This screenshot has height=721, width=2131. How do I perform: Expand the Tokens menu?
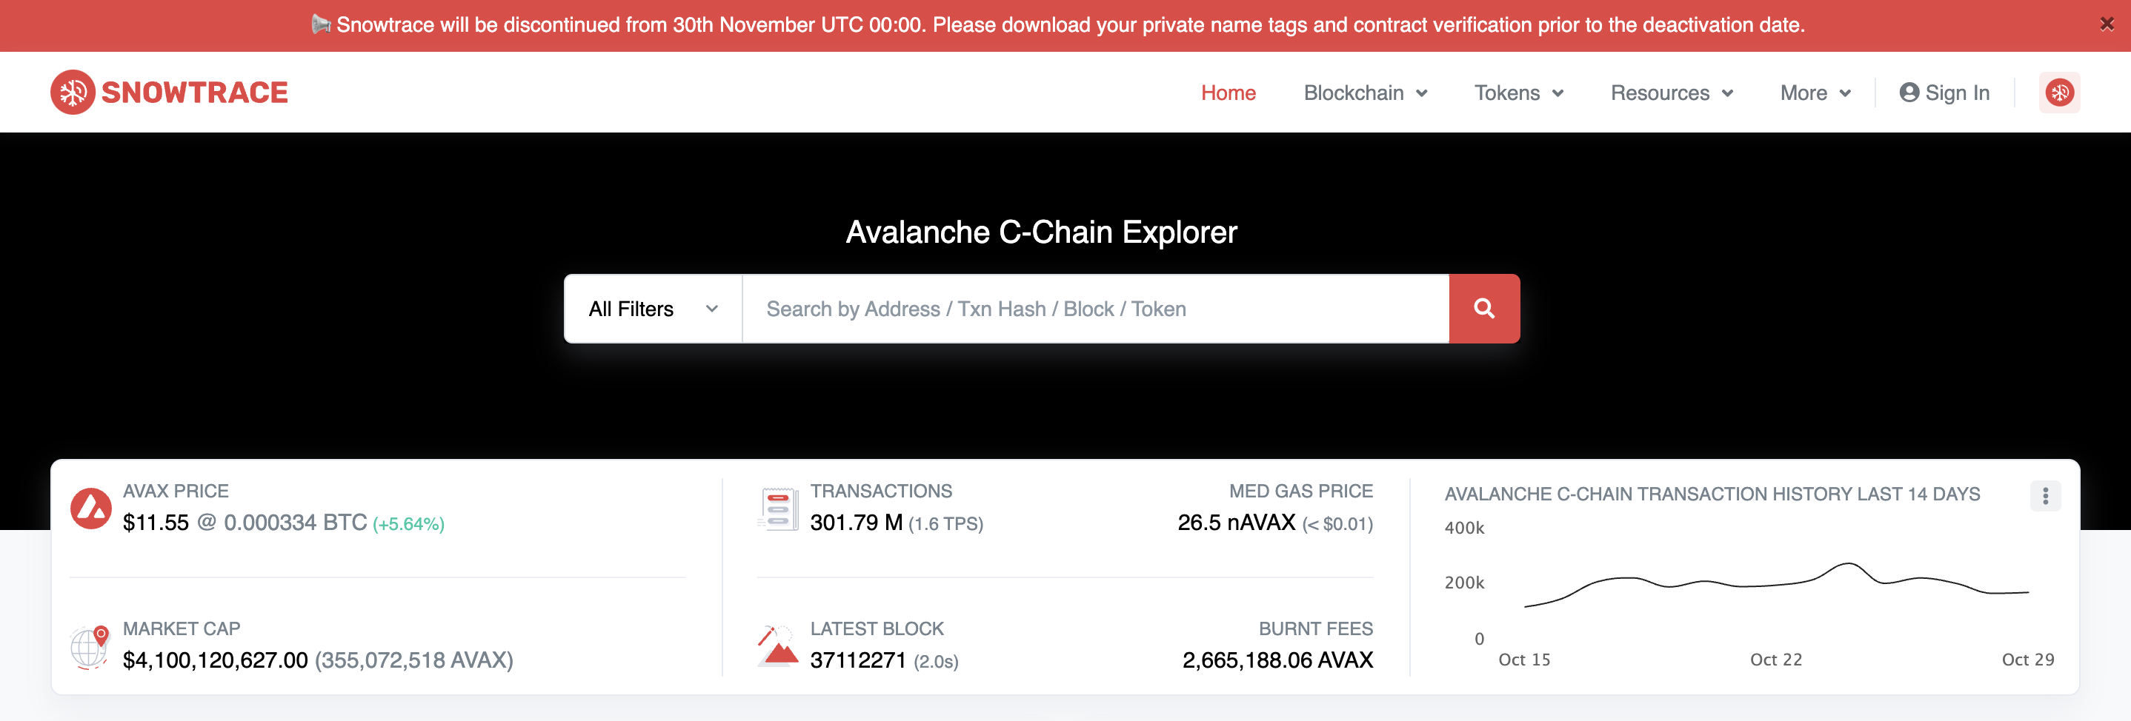pyautogui.click(x=1518, y=93)
